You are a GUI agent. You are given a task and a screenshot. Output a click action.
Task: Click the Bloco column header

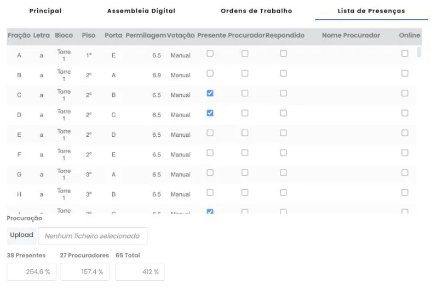pos(64,36)
